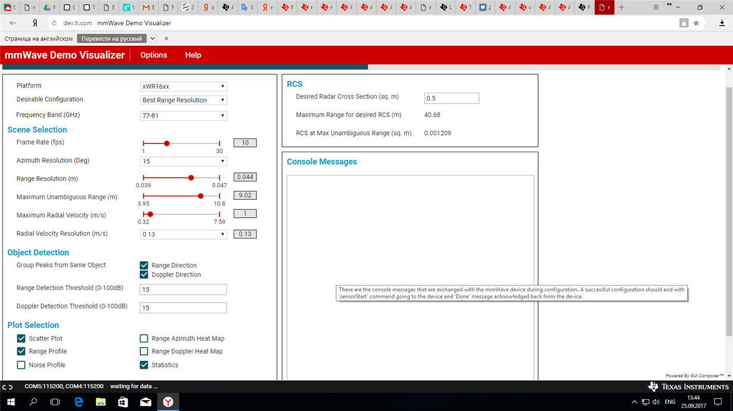Open File Explorer from taskbar

[x=101, y=402]
